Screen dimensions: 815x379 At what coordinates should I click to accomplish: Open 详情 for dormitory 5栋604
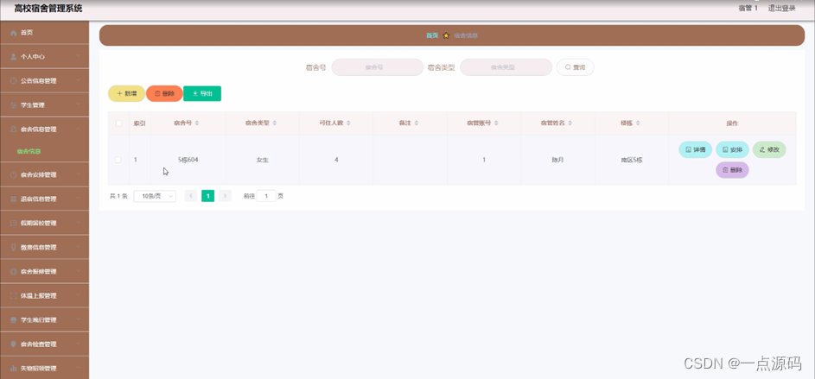[696, 149]
